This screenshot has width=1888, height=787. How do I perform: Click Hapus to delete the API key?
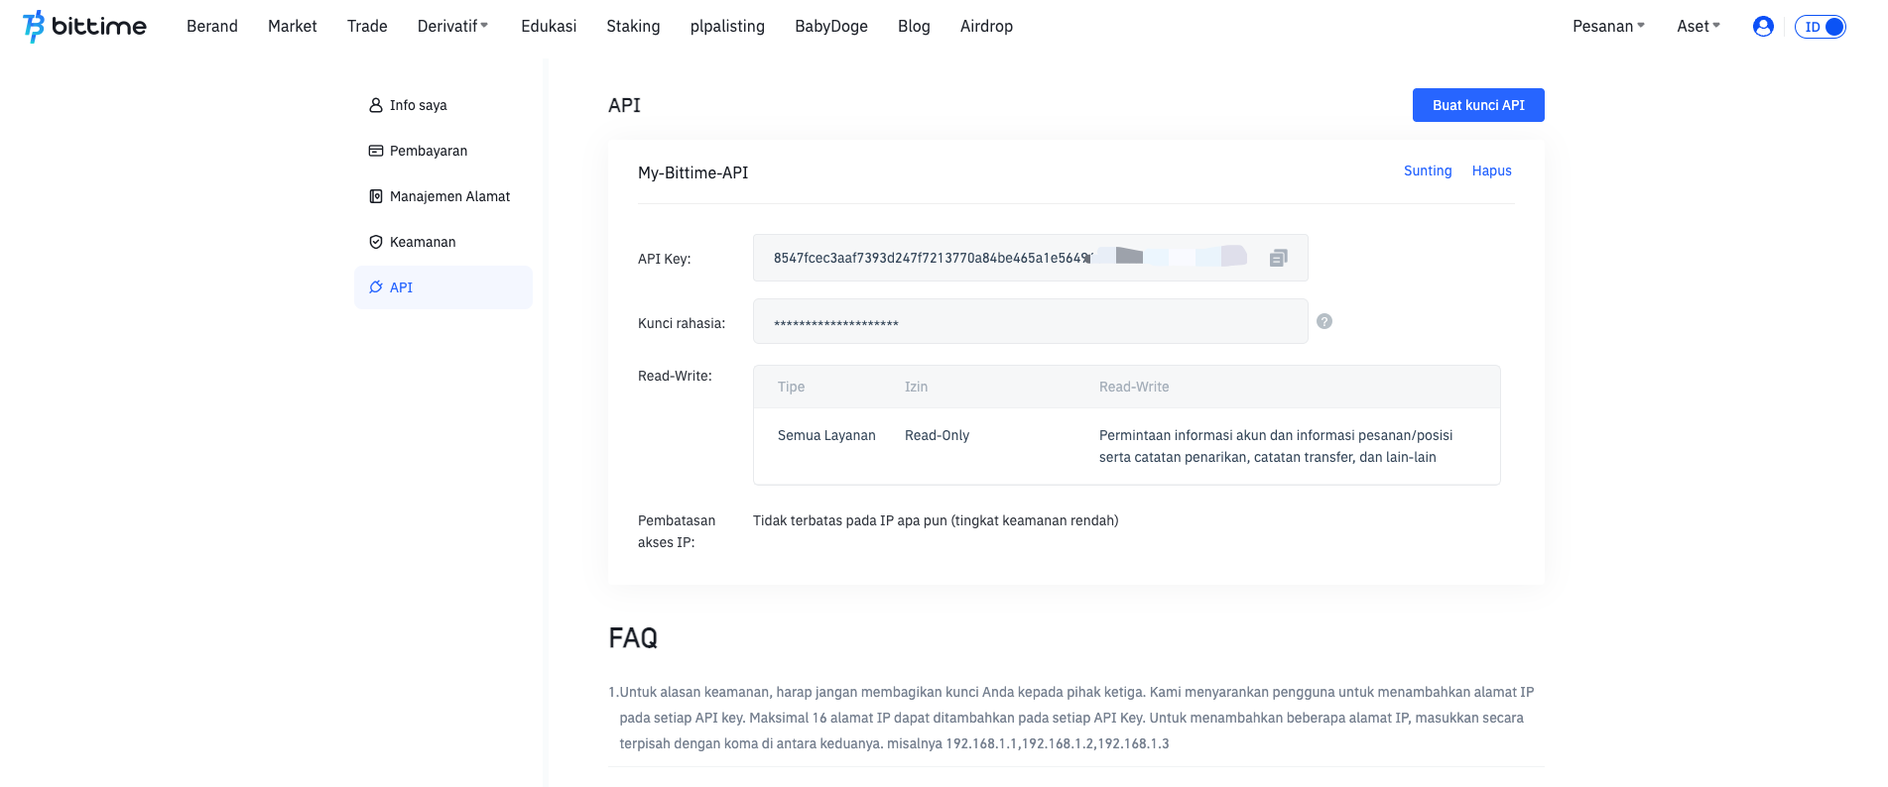(x=1492, y=170)
